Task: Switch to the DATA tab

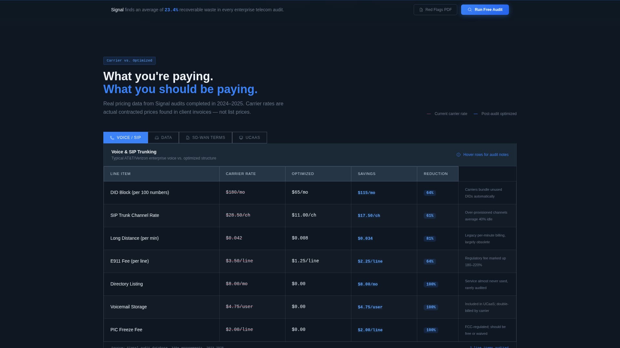Action: pos(163,137)
